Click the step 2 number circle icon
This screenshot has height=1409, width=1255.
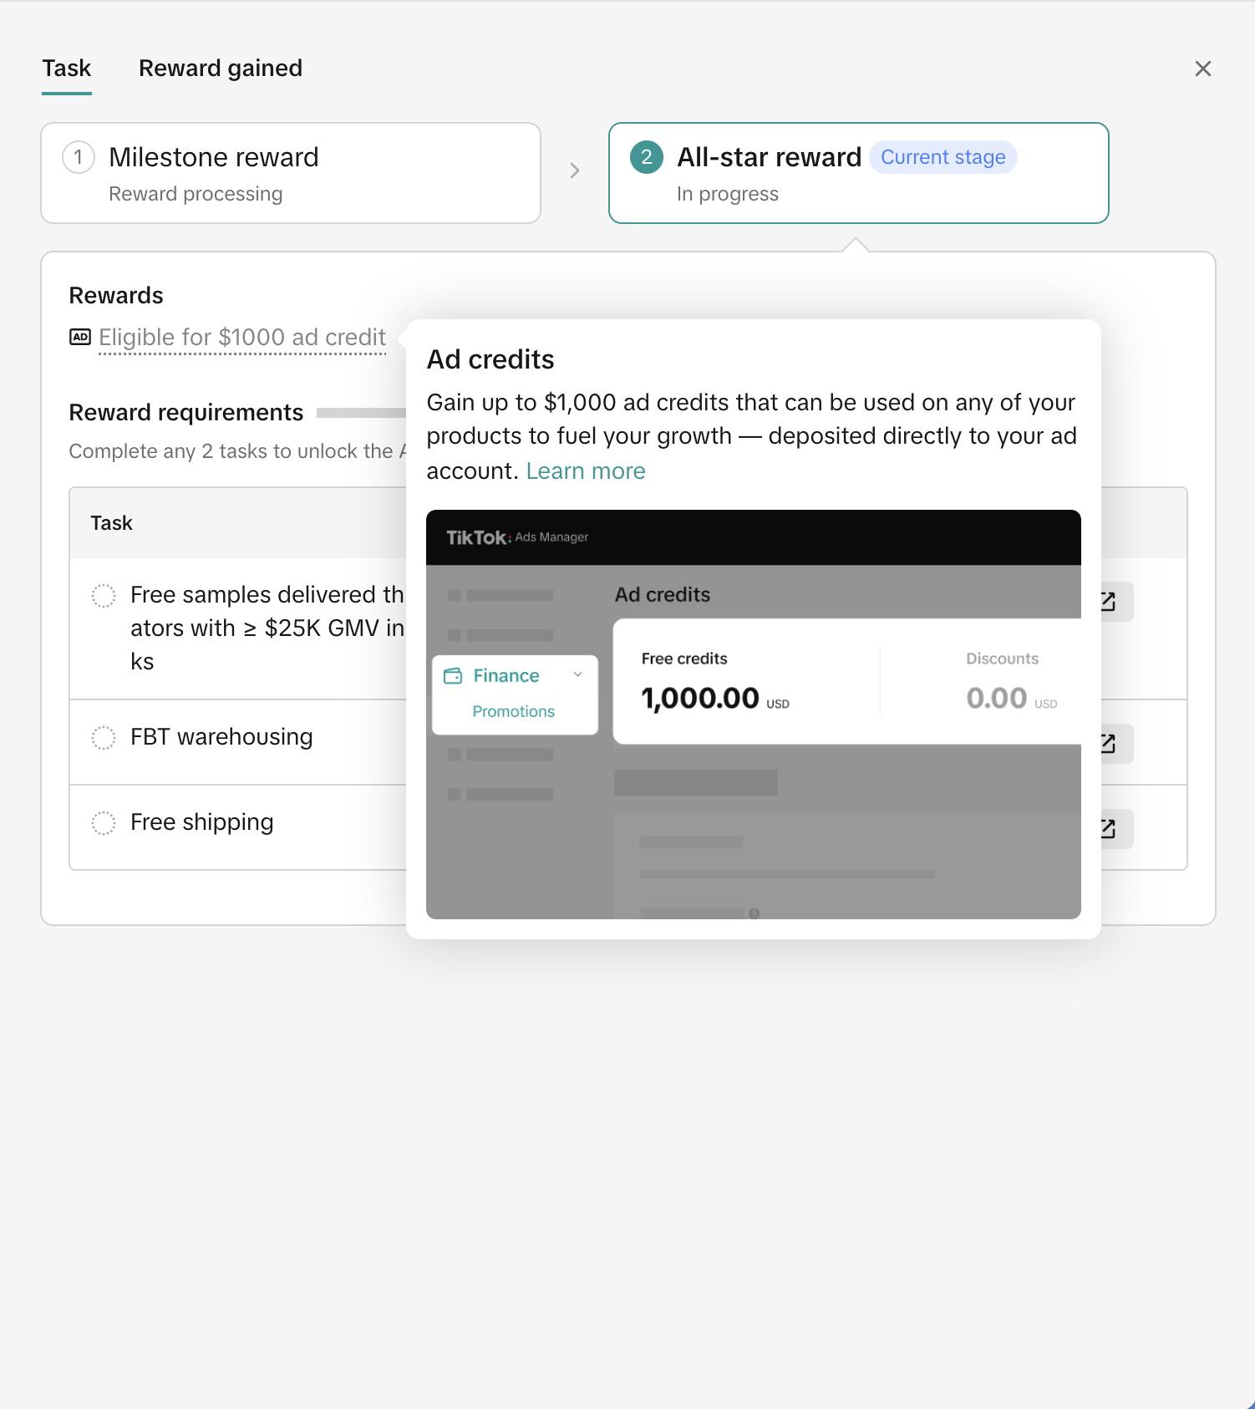click(x=646, y=157)
